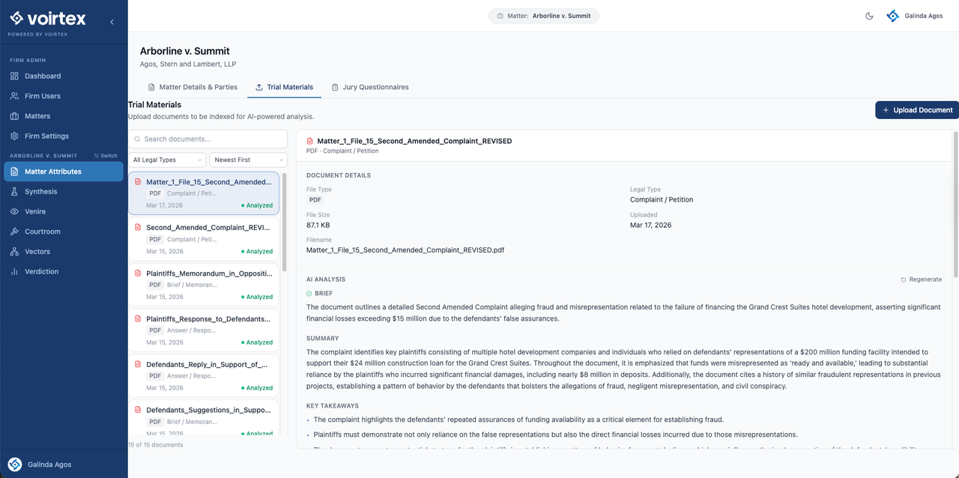Click Analyzed status on Plaintiffs_Response card
Image resolution: width=959 pixels, height=478 pixels.
(257, 342)
